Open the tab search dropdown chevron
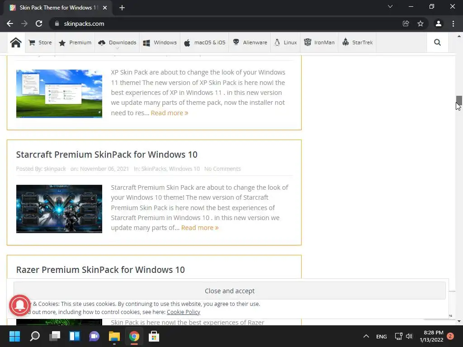This screenshot has height=347, width=463. (x=390, y=6)
